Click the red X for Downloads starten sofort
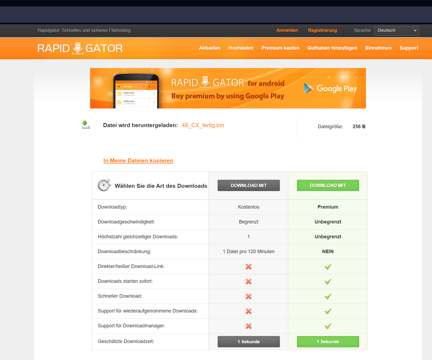432x360 pixels. 248,281
